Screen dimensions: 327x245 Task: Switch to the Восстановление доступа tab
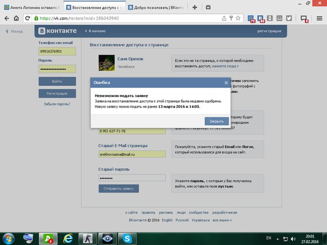tap(94, 8)
